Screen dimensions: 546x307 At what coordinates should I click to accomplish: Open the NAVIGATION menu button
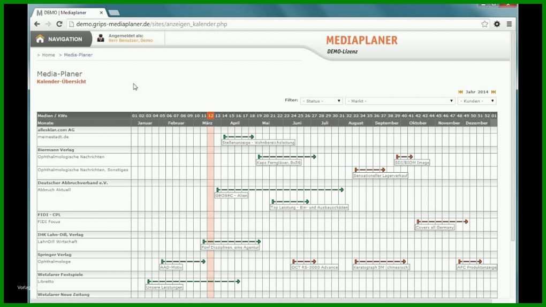[61, 39]
